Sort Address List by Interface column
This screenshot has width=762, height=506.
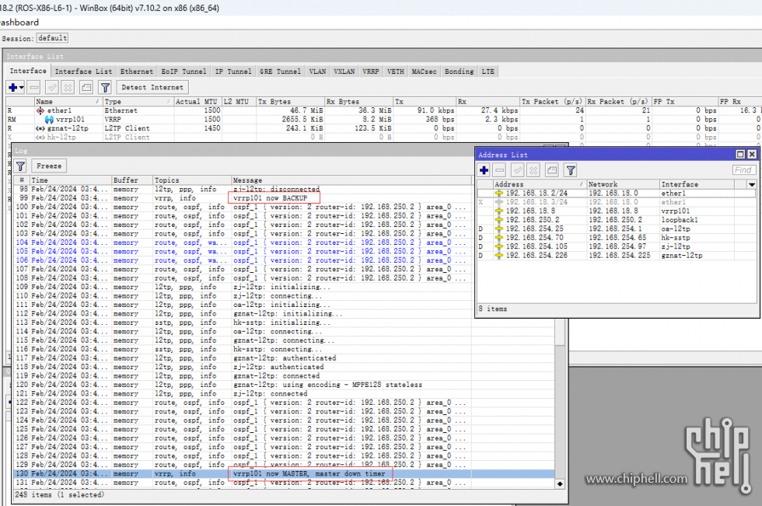[696, 184]
